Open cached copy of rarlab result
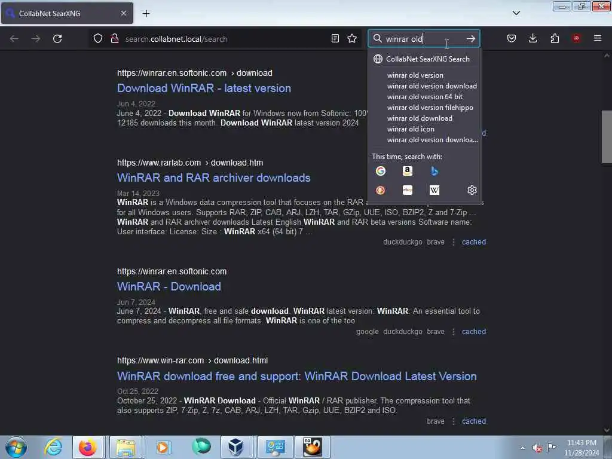 [474, 242]
